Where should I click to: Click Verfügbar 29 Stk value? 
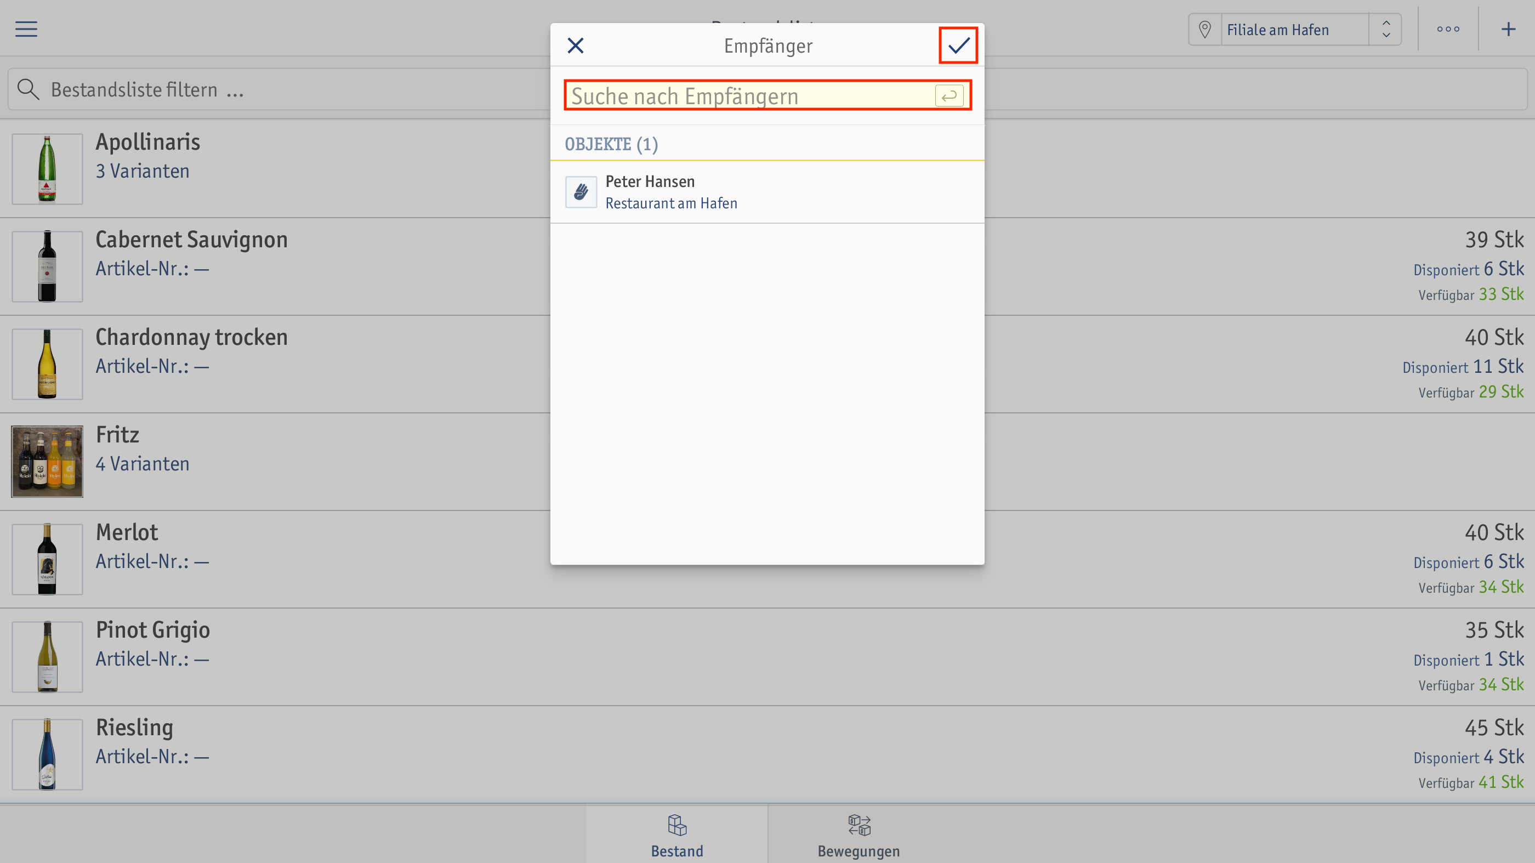pos(1471,392)
